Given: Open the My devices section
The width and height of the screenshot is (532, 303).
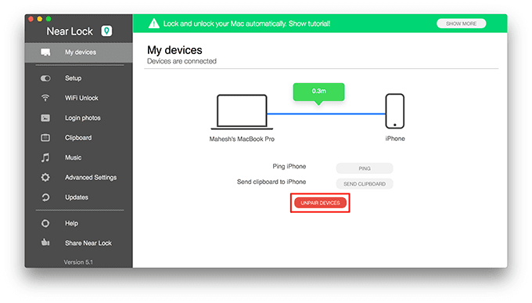Looking at the screenshot, I should coord(79,52).
